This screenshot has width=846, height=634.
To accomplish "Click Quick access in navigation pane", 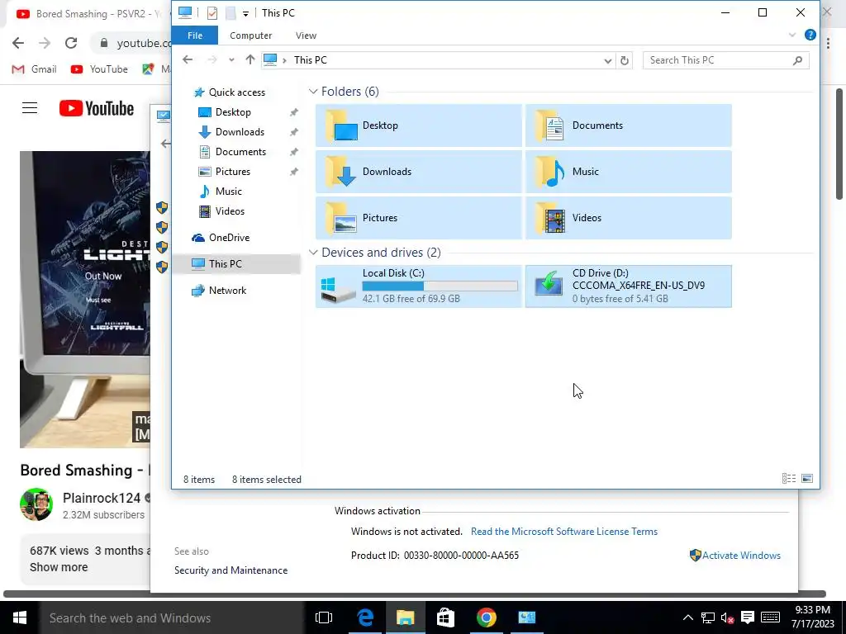I will click(x=236, y=92).
